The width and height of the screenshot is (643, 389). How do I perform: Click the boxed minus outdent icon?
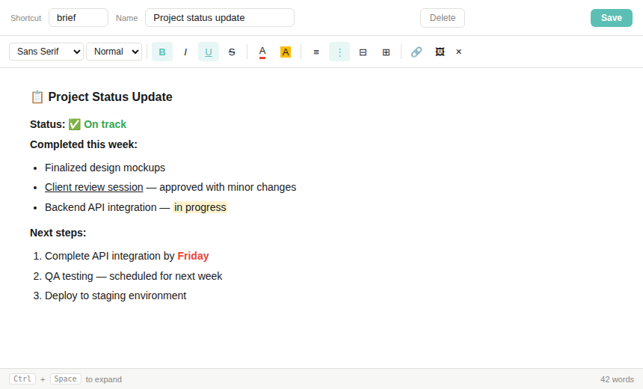[363, 52]
